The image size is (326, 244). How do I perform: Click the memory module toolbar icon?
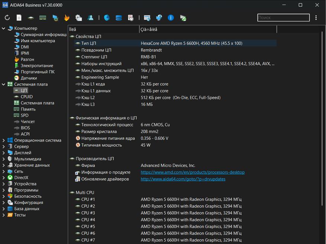click(43, 18)
